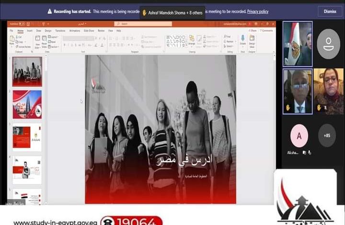Expand the Layout dropdown
Image resolution: width=345 pixels, height=225 pixels.
(53, 37)
